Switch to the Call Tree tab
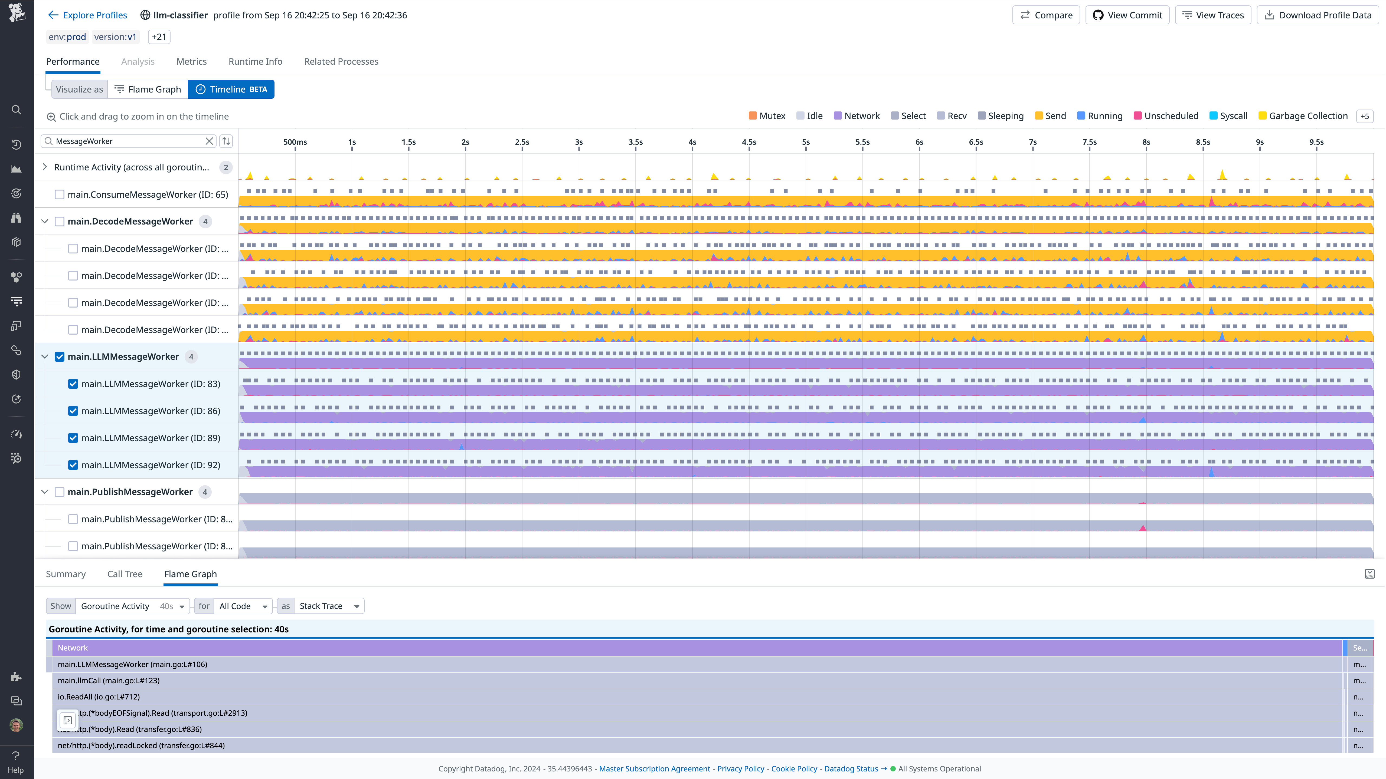1386x779 pixels. pyautogui.click(x=124, y=574)
